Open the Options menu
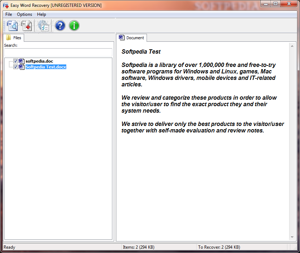This screenshot has width=300, height=253. [x=24, y=14]
